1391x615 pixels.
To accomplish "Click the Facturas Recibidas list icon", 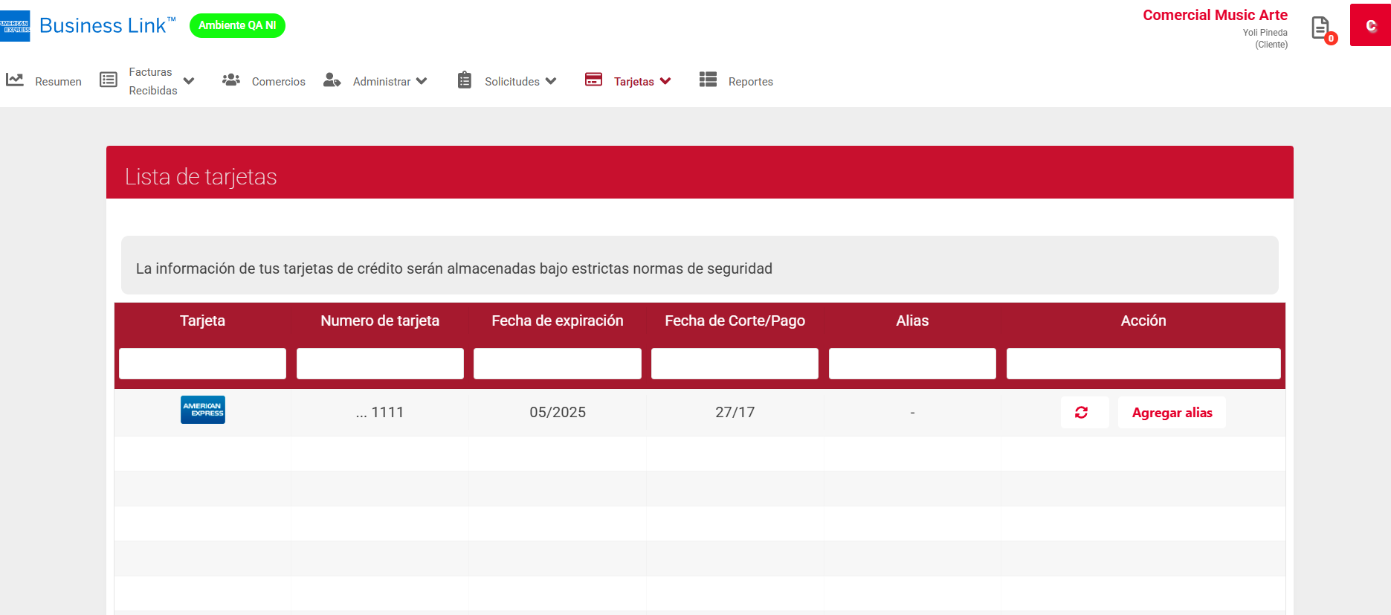I will [109, 80].
